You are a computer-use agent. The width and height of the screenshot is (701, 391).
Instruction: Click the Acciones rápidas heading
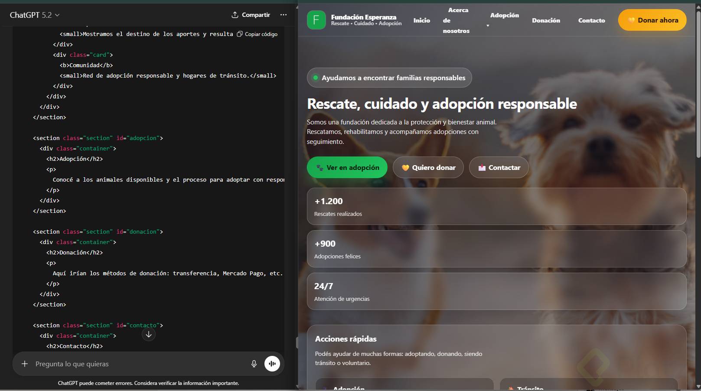pos(346,339)
